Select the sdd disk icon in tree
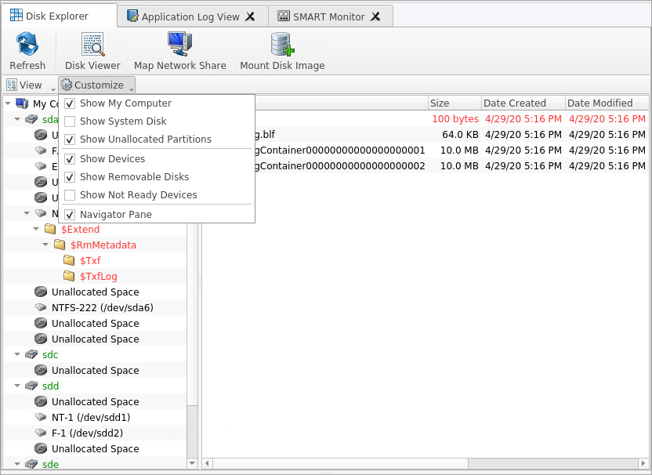 pyautogui.click(x=31, y=386)
